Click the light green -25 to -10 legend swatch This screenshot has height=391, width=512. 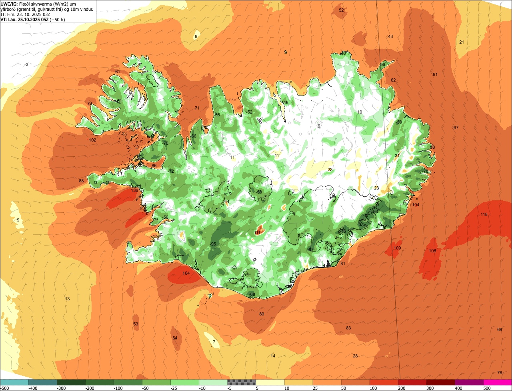[184, 382]
